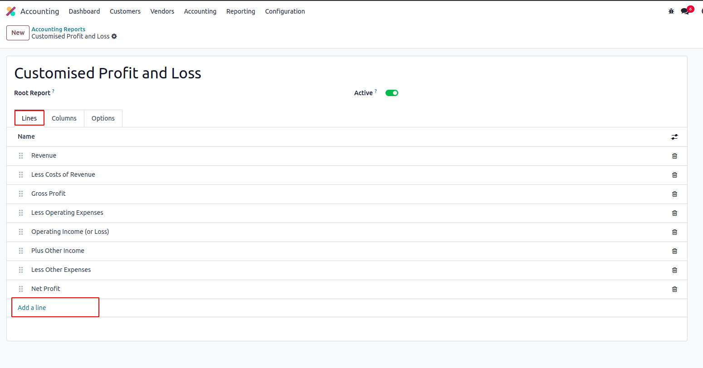Viewport: 703px width, 368px height.
Task: Click the Accounting app name
Action: point(39,11)
